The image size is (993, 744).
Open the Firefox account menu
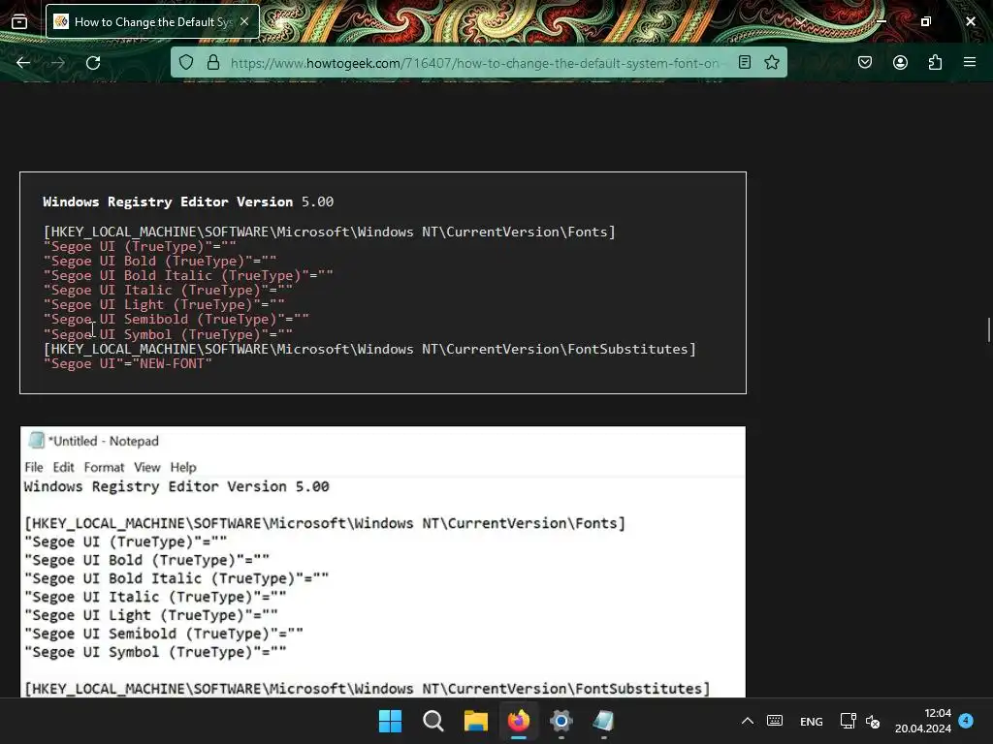pyautogui.click(x=900, y=62)
